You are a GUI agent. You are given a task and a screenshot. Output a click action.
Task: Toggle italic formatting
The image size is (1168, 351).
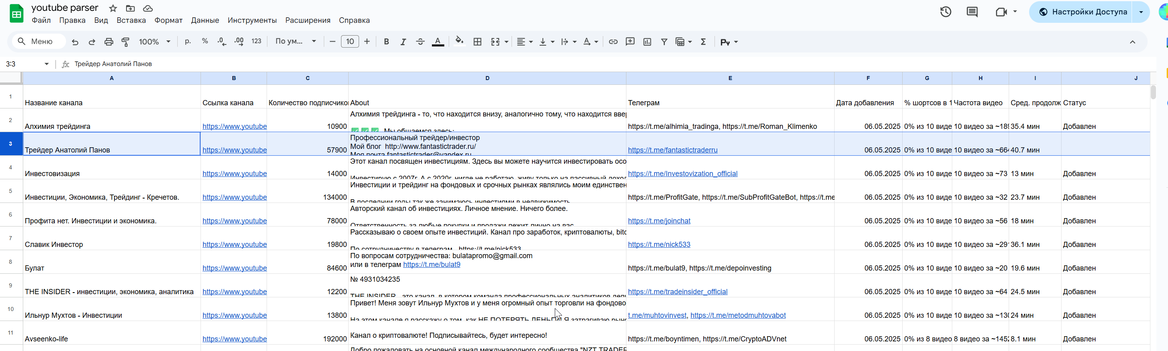[403, 42]
